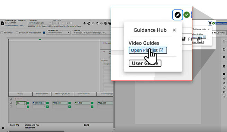Click the panel layout icon in the right sidebar
Viewport: 227px width, 132px height.
(x=224, y=41)
